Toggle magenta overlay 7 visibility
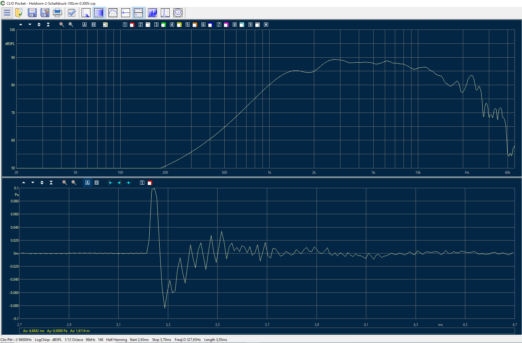 (x=226, y=25)
